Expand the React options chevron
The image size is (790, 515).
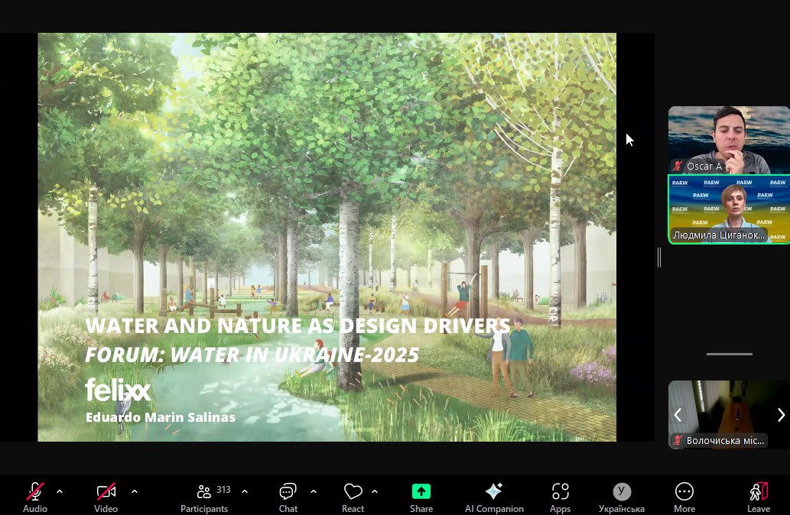pyautogui.click(x=375, y=491)
